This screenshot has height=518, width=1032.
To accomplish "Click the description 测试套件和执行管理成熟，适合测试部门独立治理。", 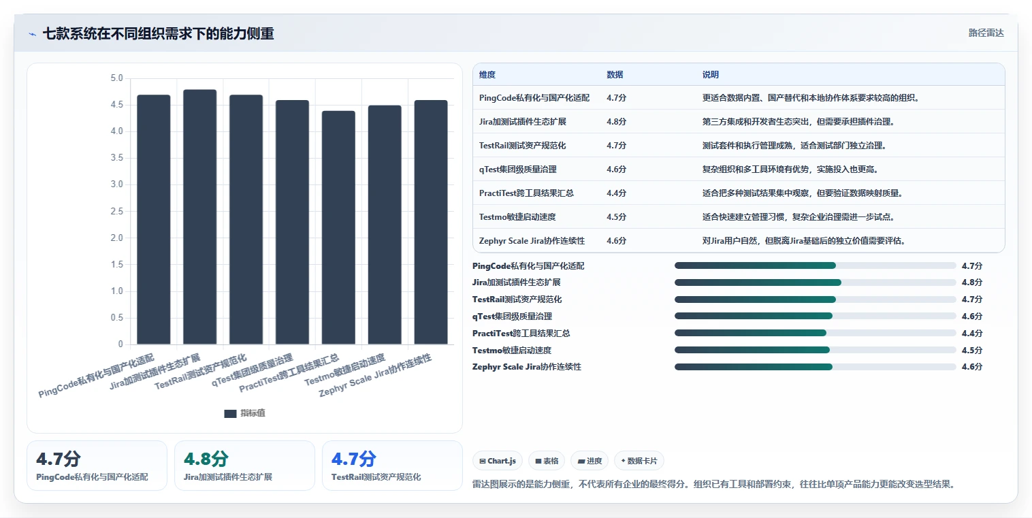I will (x=794, y=146).
